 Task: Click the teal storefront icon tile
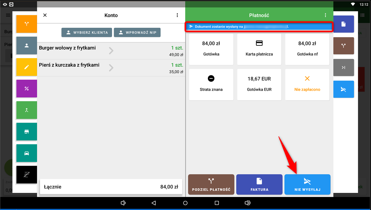point(27,132)
